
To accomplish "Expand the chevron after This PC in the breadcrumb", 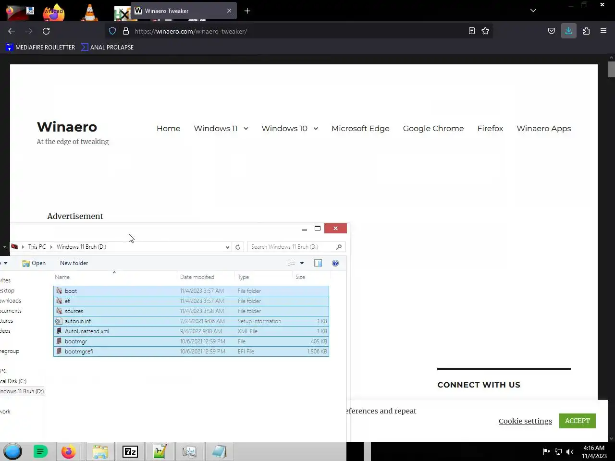I will 51,247.
